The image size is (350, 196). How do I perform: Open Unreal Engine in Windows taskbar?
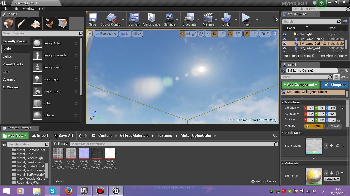[x=116, y=191]
